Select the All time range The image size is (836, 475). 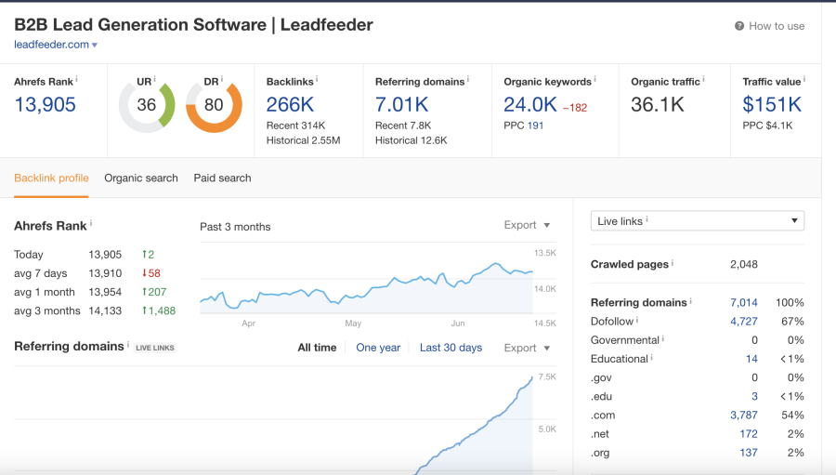(318, 348)
